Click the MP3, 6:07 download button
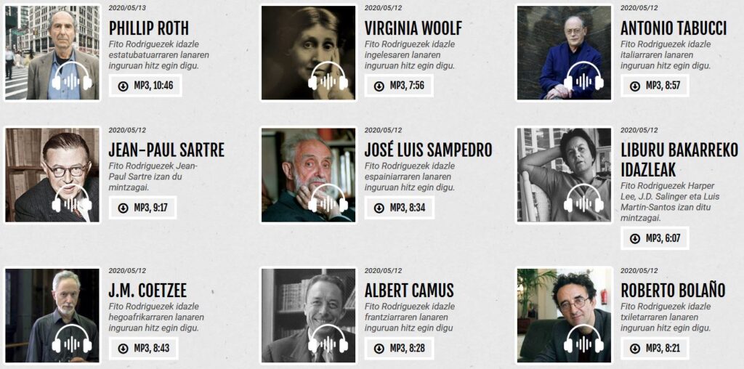 coord(655,238)
